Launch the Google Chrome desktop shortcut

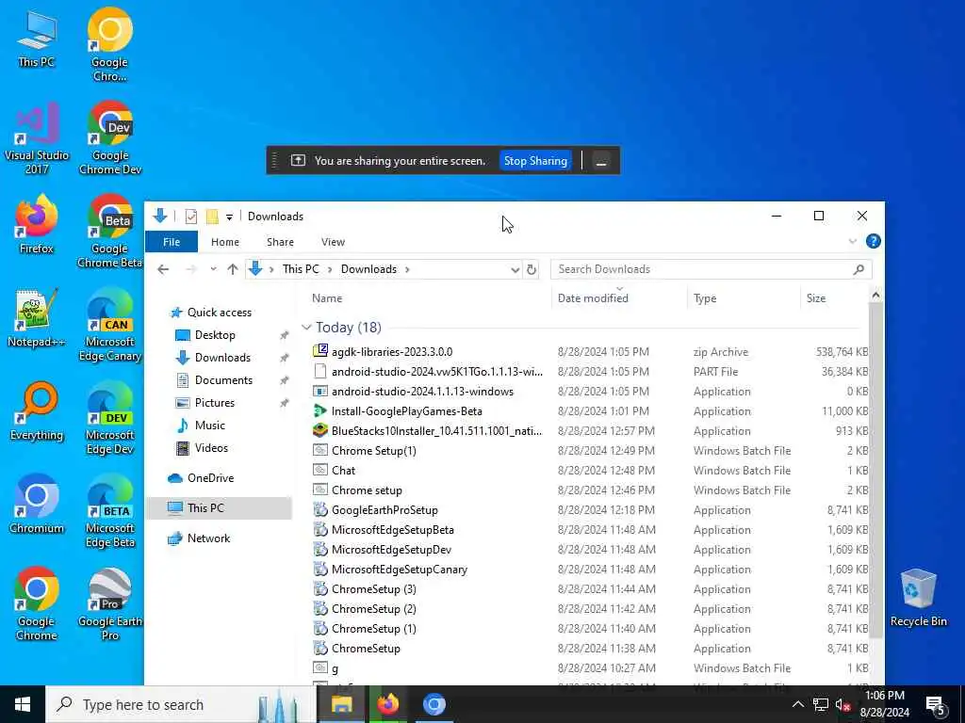click(37, 605)
